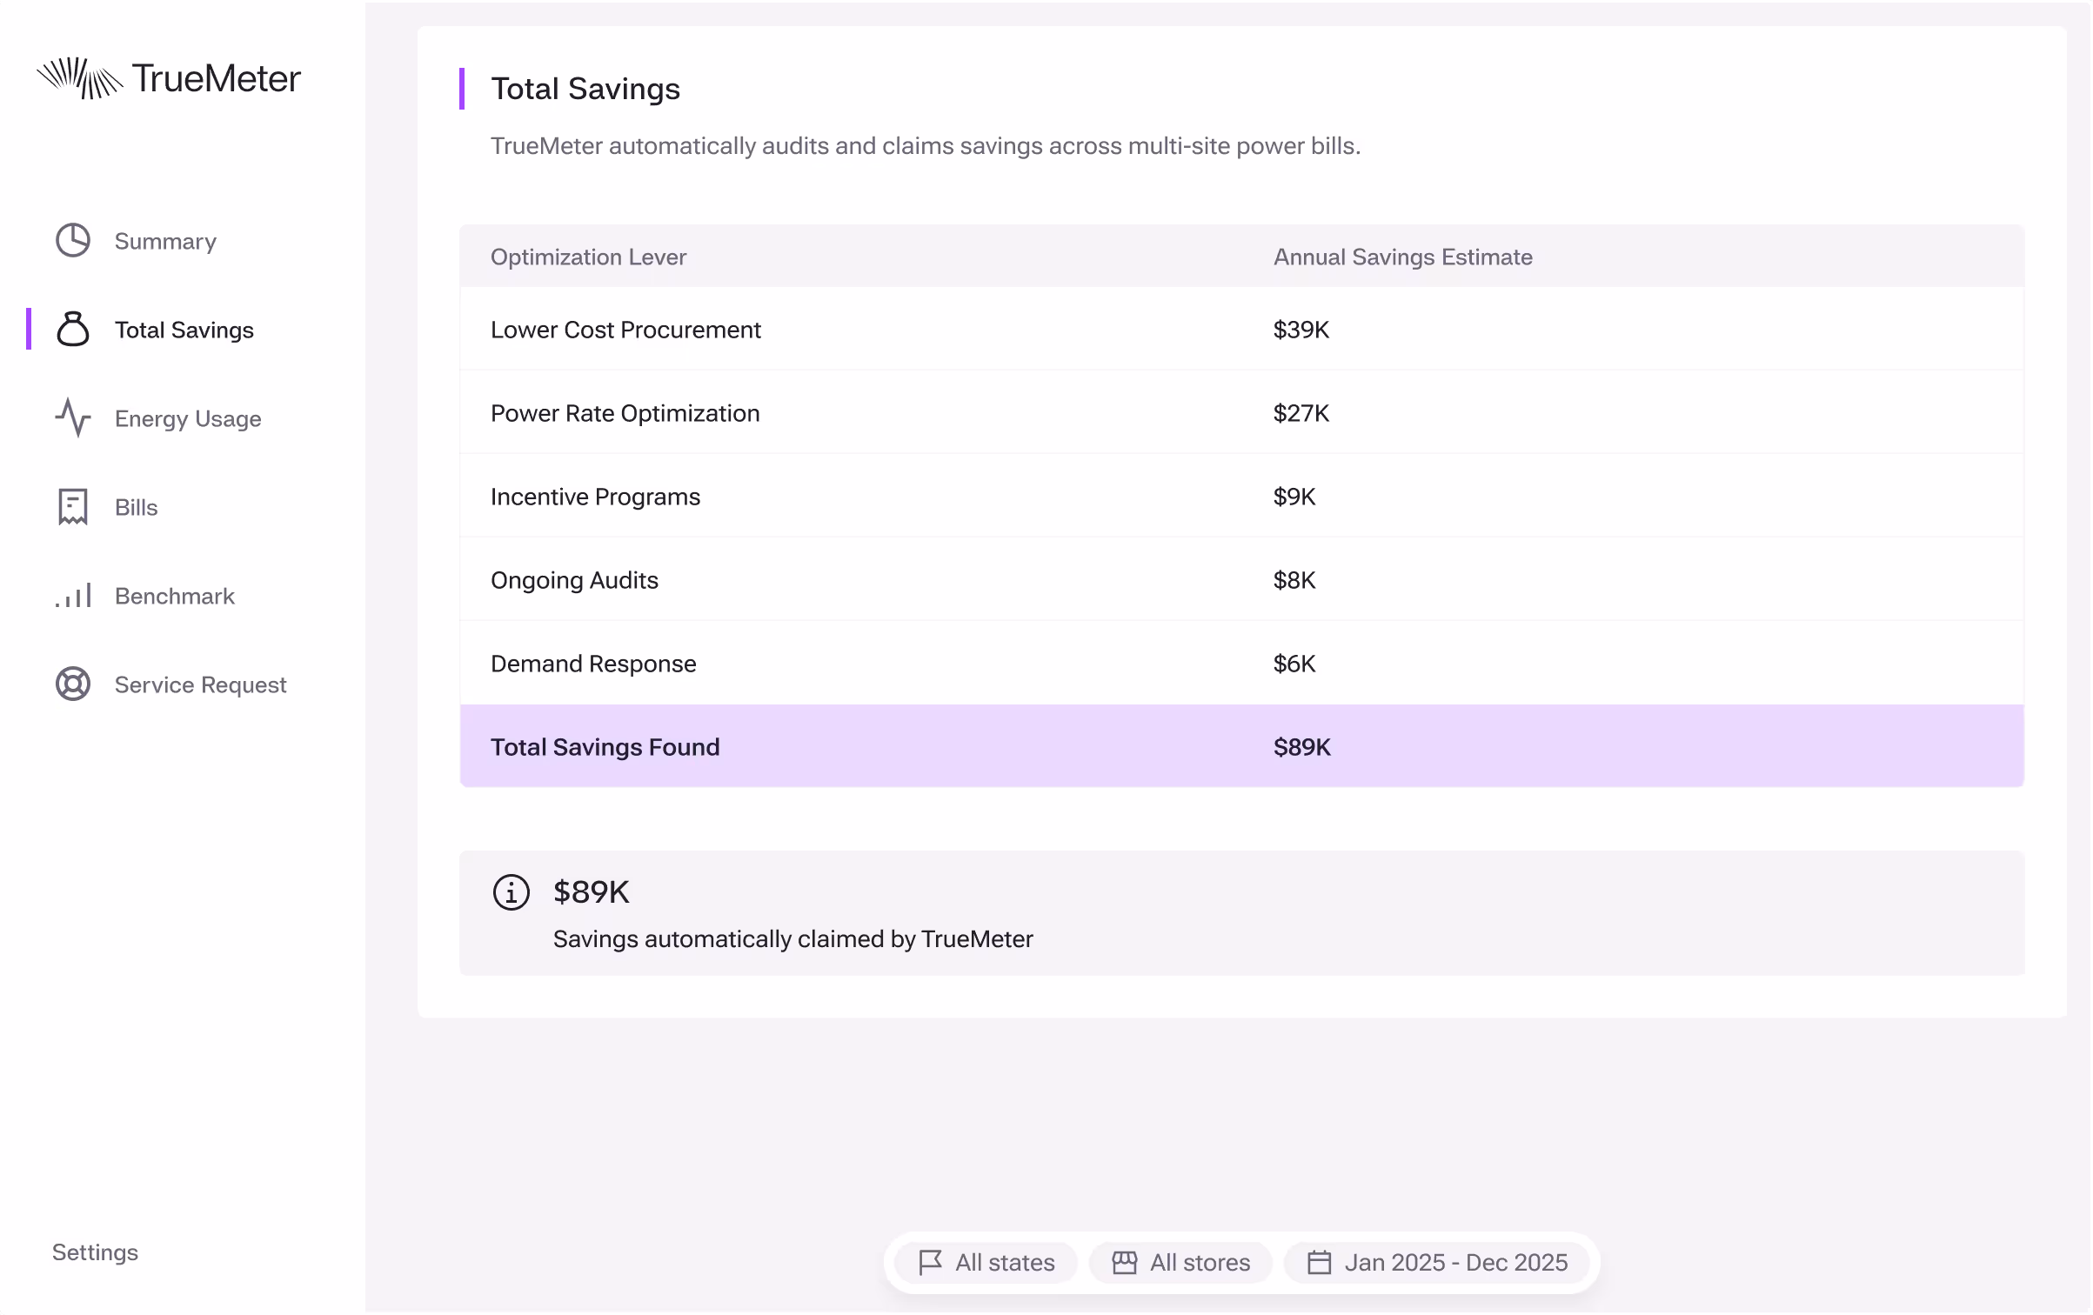The image size is (2093, 1315).
Task: Select the Power Rate Optimization row
Action: (x=625, y=413)
